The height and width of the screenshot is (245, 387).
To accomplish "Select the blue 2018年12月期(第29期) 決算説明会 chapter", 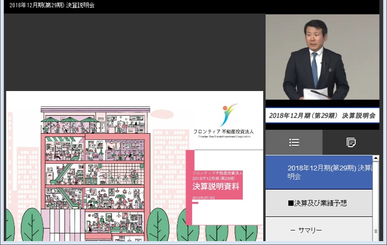I will [x=319, y=172].
